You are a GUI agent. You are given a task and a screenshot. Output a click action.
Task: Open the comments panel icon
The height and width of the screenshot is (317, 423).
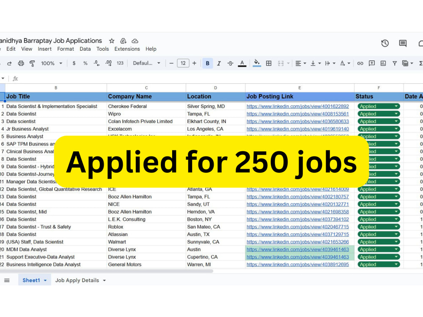[403, 43]
